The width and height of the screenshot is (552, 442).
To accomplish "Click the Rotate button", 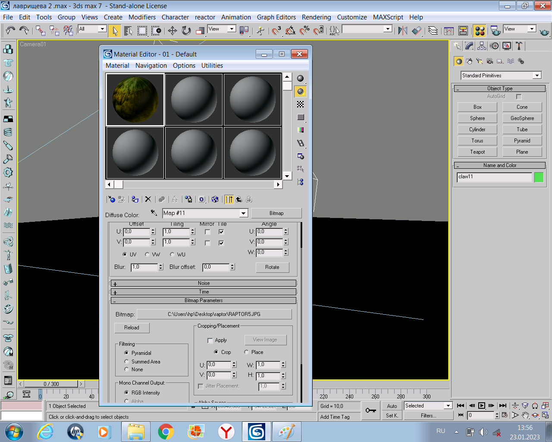I will pos(272,267).
